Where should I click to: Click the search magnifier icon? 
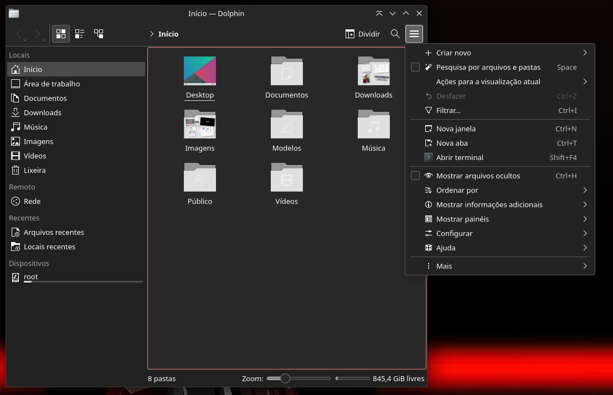[395, 34]
